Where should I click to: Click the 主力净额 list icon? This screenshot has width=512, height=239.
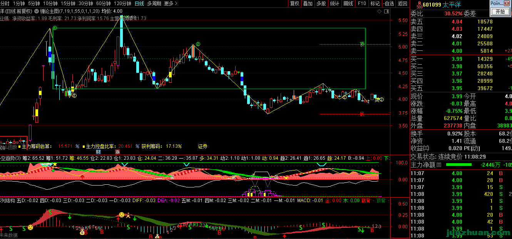(438, 165)
